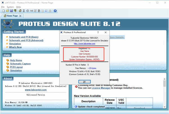This screenshot has width=169, height=114.
Task: Click the book icon beside Schematic Capture
Action: (8, 64)
